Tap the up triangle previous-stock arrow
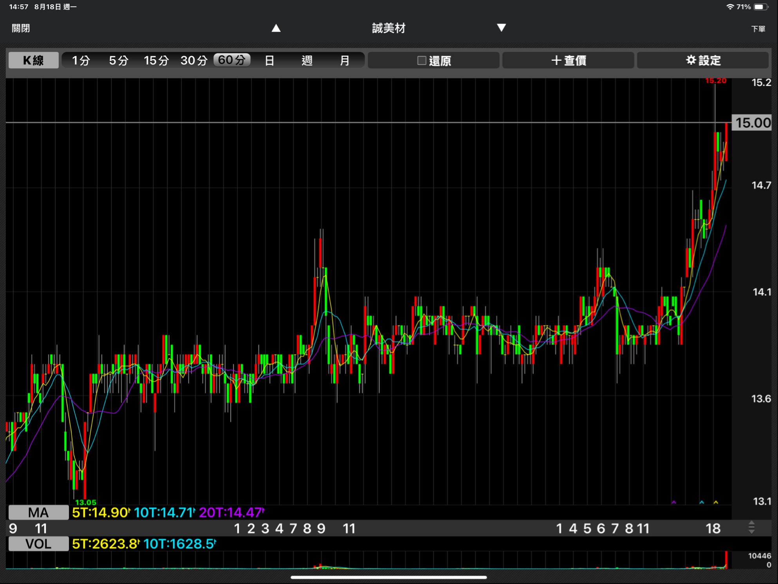 (x=276, y=28)
